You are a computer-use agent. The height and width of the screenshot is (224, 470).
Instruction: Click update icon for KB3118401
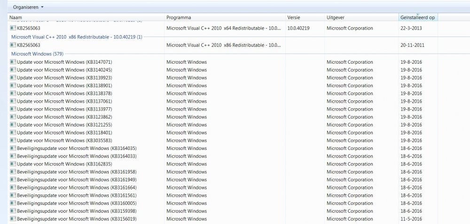click(13, 132)
